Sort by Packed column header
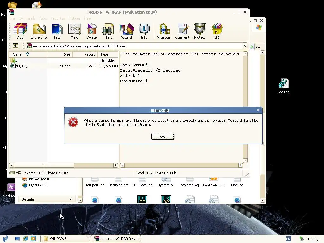This screenshot has height=243, width=324. pyautogui.click(x=85, y=54)
